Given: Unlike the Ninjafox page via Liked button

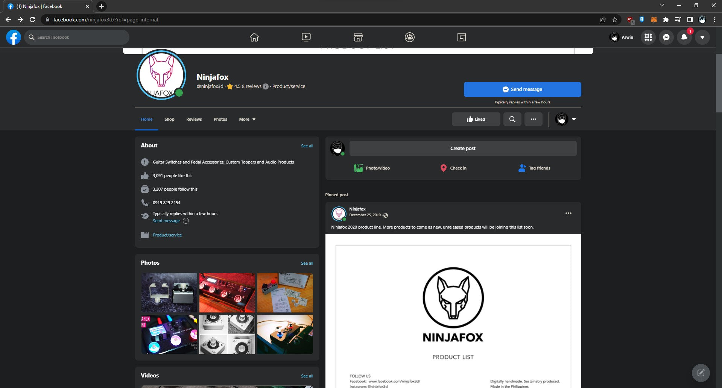Looking at the screenshot, I should click(x=476, y=119).
